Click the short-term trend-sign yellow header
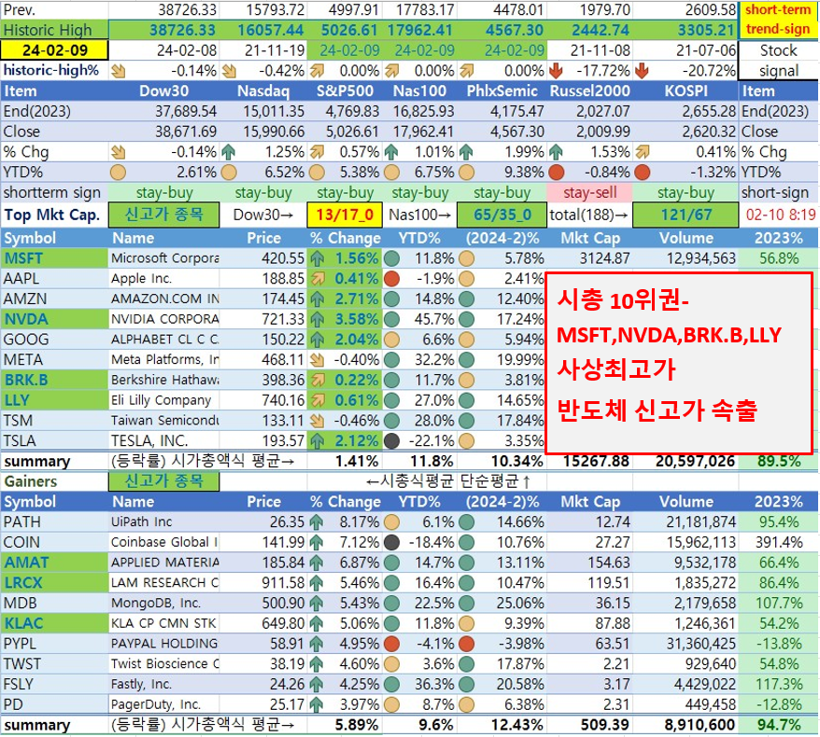The image size is (820, 737). (778, 20)
